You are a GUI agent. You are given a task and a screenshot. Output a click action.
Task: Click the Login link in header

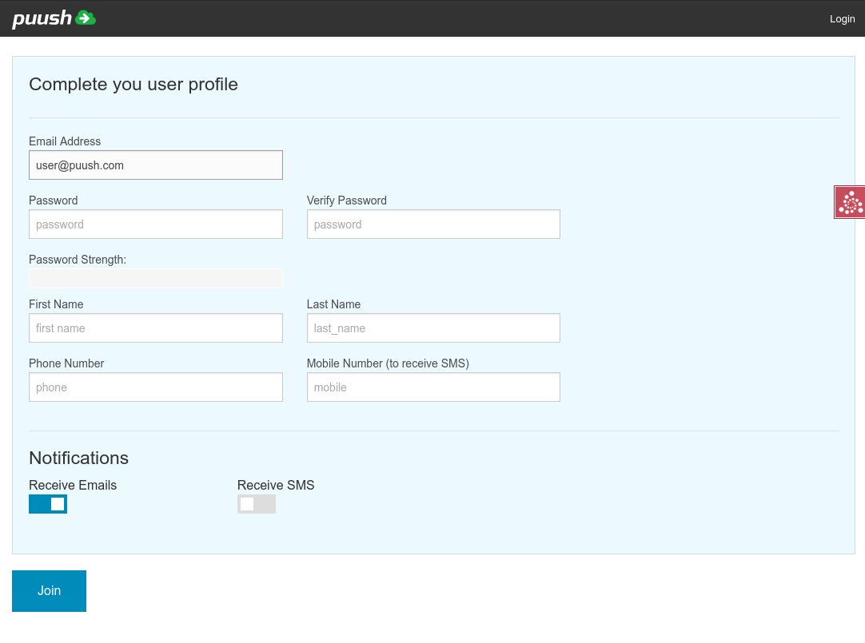(x=842, y=19)
